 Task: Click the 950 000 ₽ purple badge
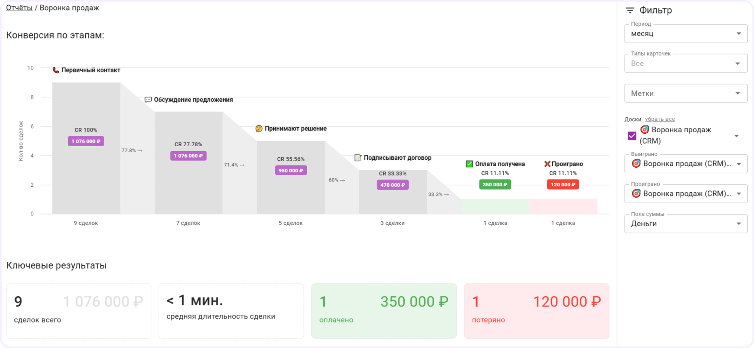coord(291,170)
